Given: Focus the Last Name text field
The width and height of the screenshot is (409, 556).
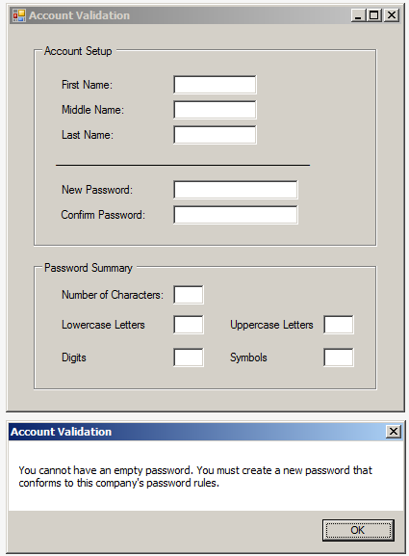Looking at the screenshot, I should click(215, 135).
